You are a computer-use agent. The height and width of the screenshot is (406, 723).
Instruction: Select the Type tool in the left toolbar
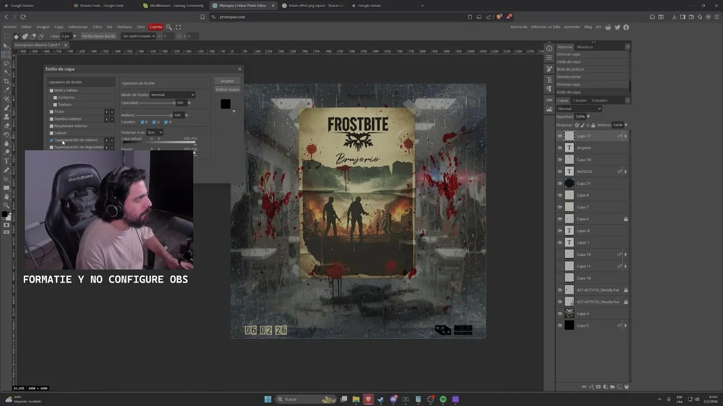[x=7, y=161]
